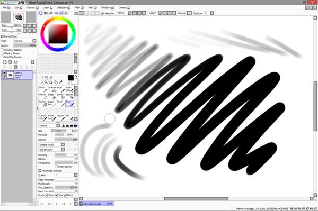Toggle the RGB slider panel

(46, 13)
